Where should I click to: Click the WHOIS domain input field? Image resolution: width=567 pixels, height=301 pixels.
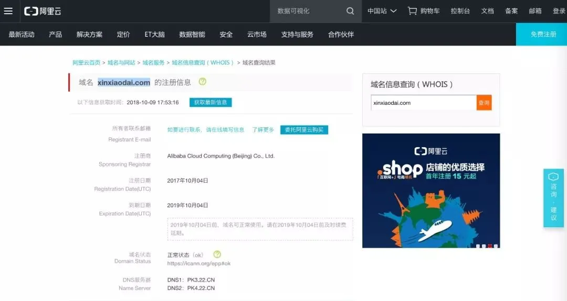(x=424, y=103)
